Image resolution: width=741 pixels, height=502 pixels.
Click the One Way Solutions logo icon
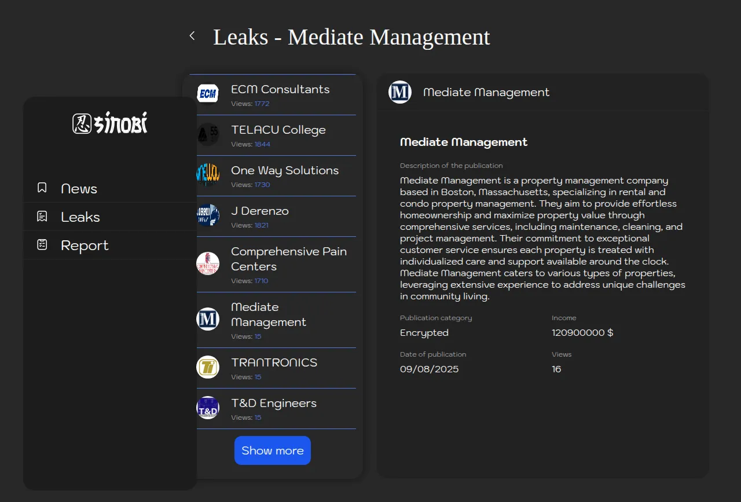pos(208,174)
